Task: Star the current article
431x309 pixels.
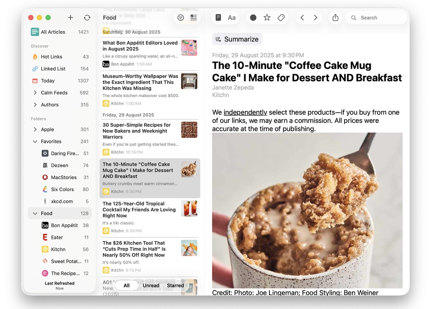Action: point(267,18)
